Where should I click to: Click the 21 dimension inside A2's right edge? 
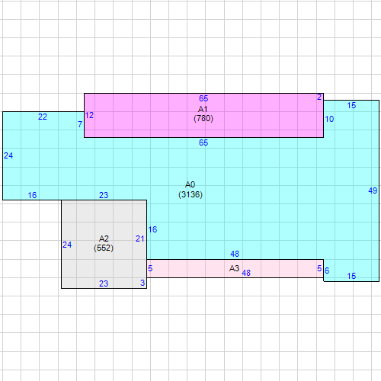tap(139, 239)
